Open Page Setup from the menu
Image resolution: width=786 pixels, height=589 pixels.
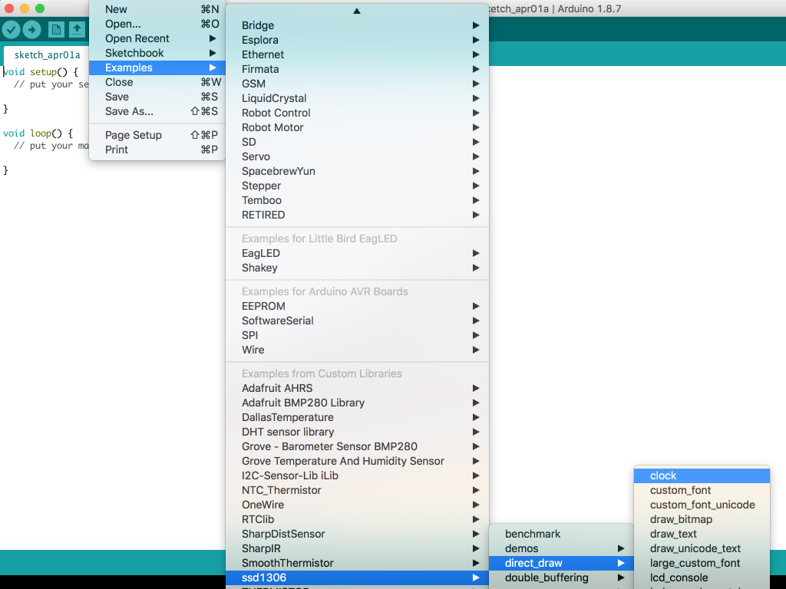tap(157, 135)
